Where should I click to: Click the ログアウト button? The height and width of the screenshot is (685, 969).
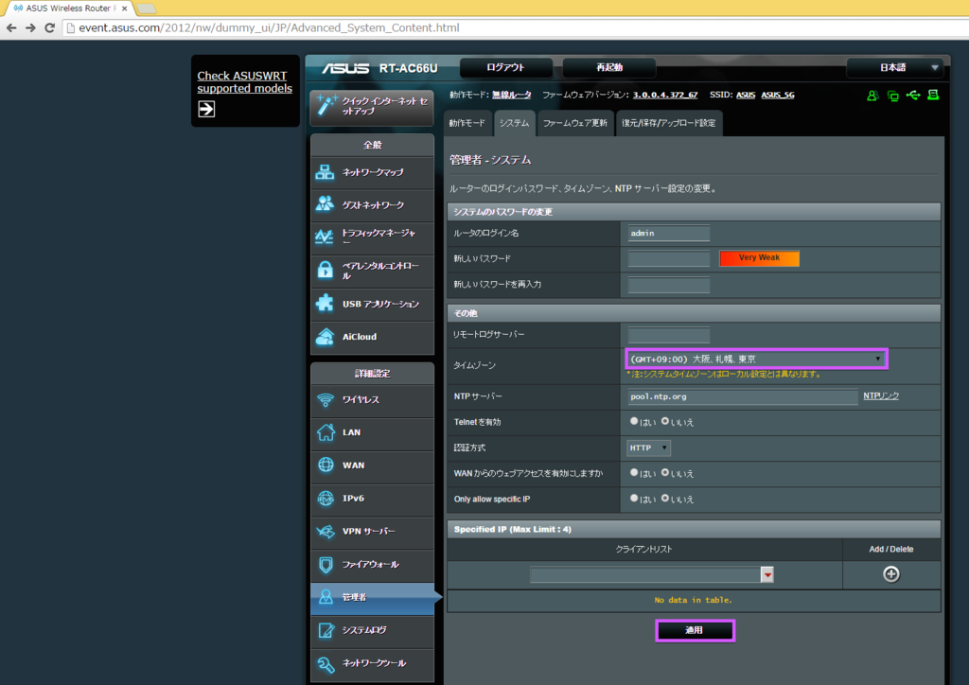tap(505, 67)
